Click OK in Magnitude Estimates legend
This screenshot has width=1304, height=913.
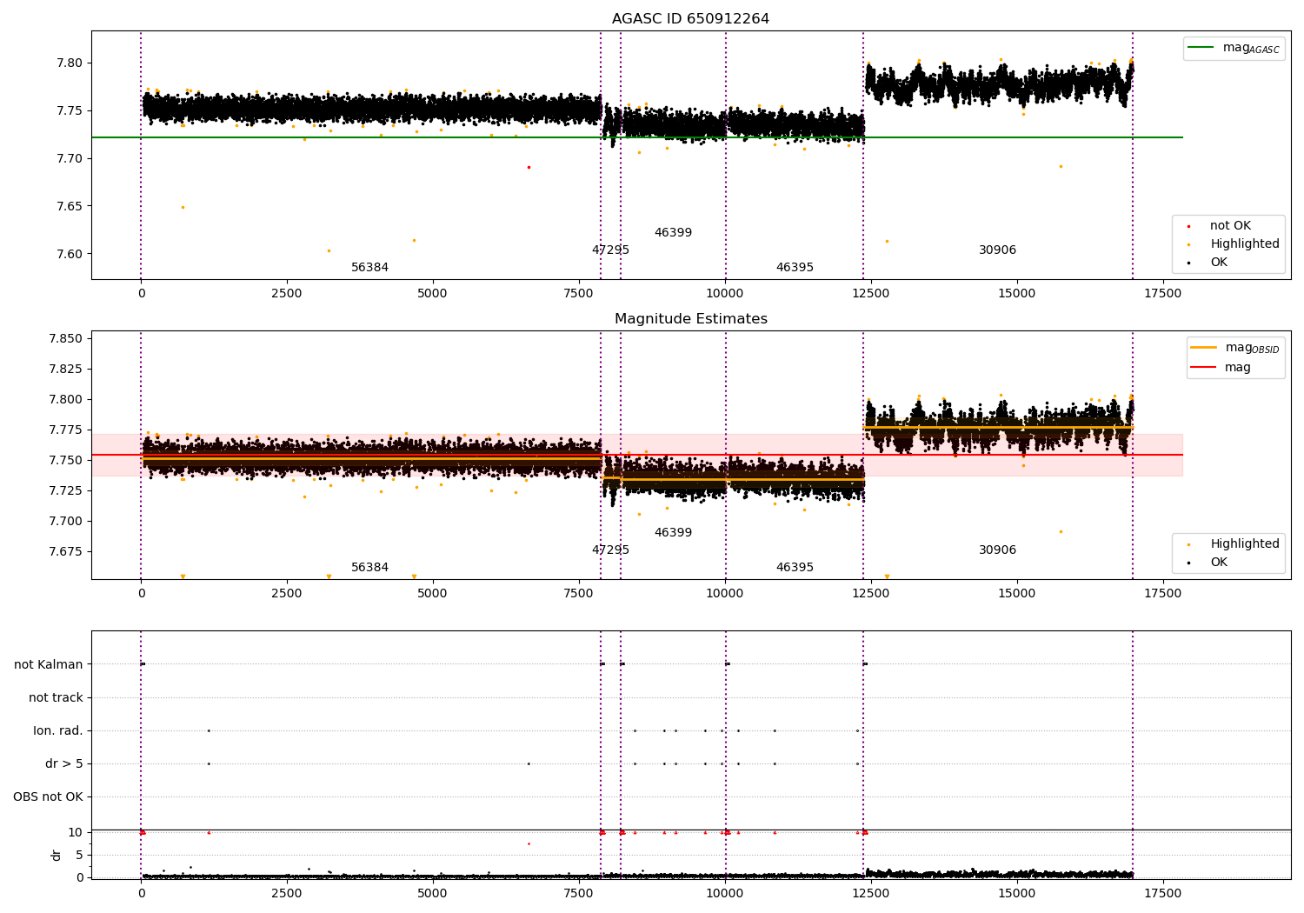(x=1219, y=563)
